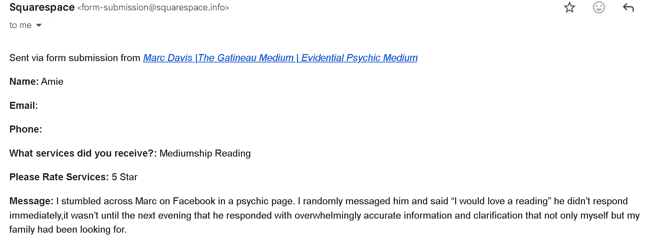Screen dimensions: 652x241
Task: Click the 'Name:' field label
Action: click(24, 81)
